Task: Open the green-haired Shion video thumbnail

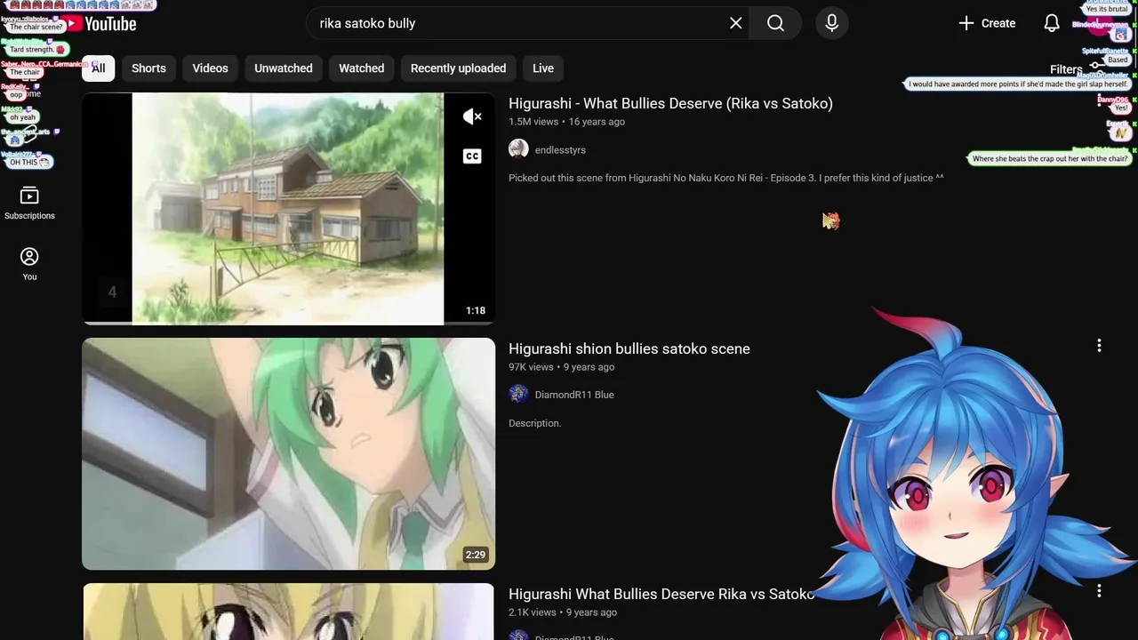Action: click(288, 453)
